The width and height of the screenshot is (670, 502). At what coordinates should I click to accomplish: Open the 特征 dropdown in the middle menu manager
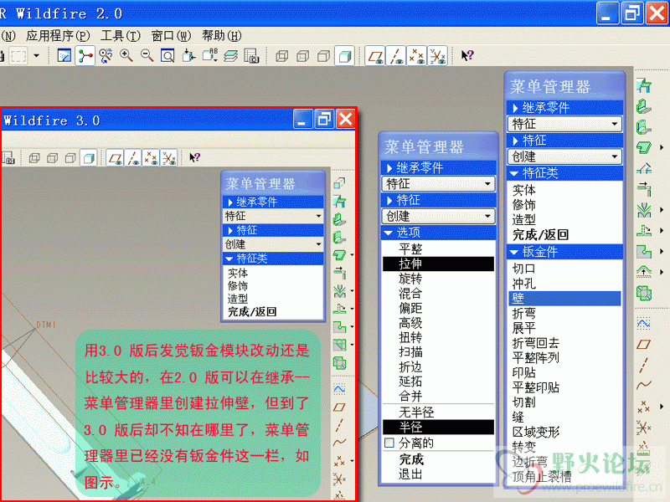(438, 183)
